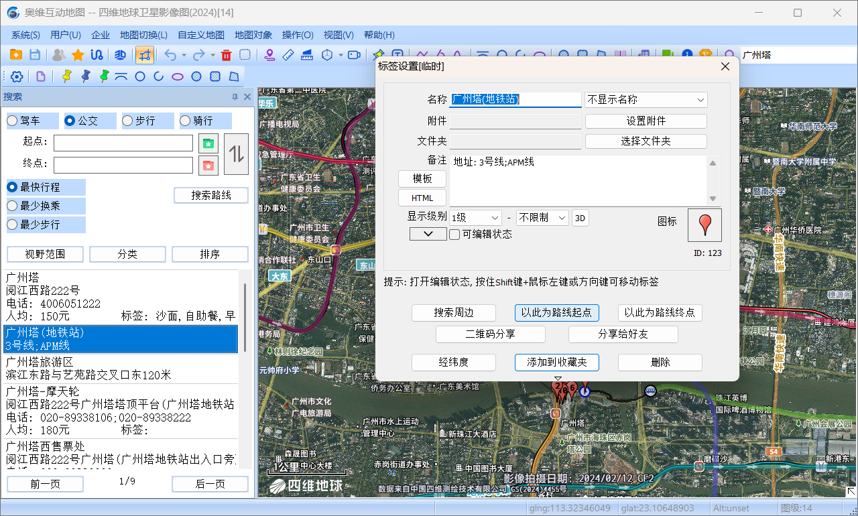The width and height of the screenshot is (858, 516).
Task: Click the undo arrow icon
Action: pyautogui.click(x=170, y=55)
